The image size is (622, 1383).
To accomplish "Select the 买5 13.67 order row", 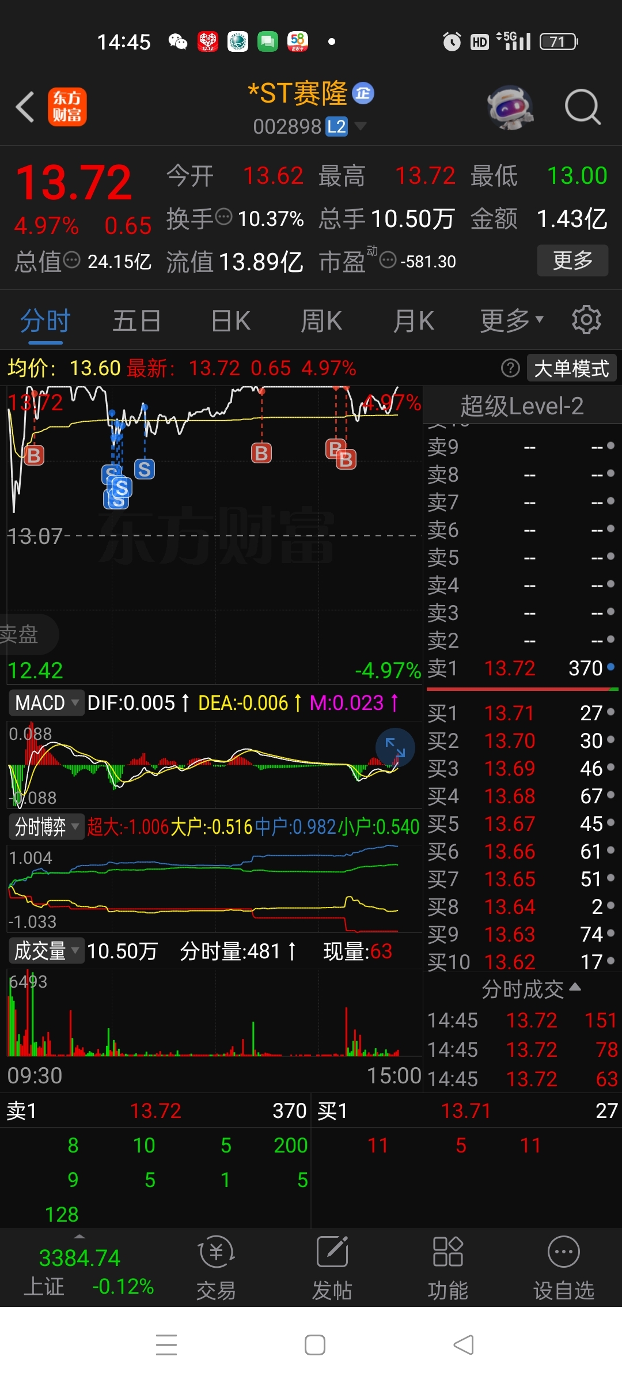I will (522, 824).
